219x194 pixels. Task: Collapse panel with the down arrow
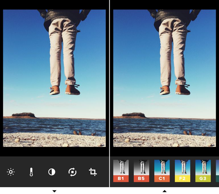click(x=54, y=191)
